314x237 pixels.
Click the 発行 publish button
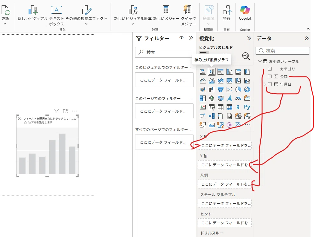[x=227, y=13]
